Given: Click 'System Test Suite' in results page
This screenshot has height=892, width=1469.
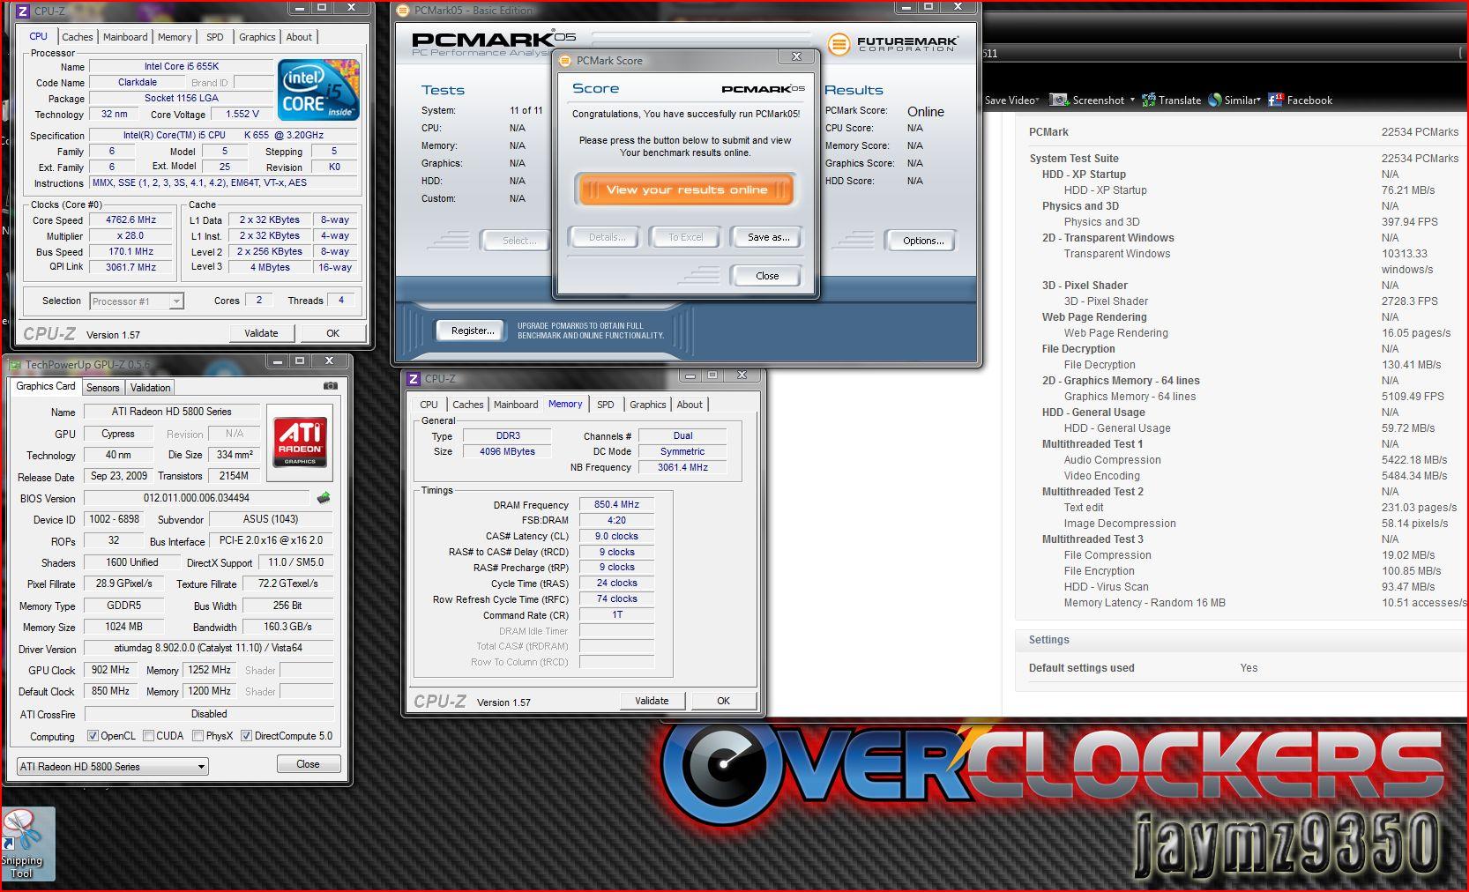Looking at the screenshot, I should pos(1074,159).
